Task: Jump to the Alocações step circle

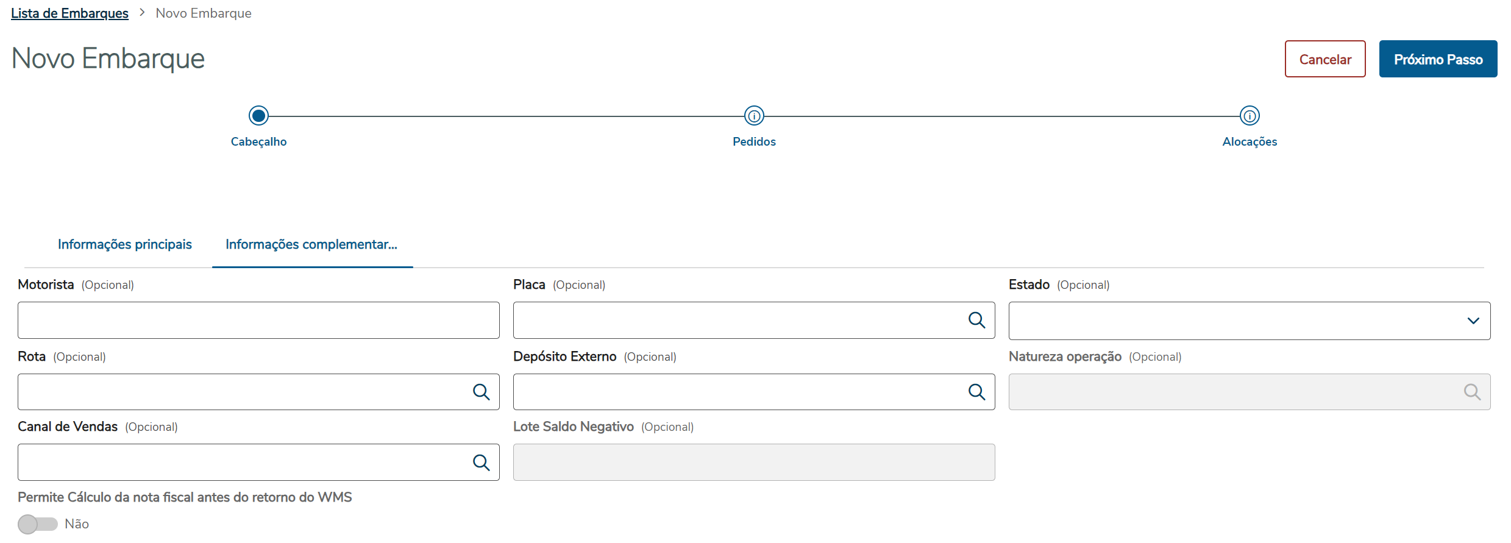Action: [x=1250, y=115]
